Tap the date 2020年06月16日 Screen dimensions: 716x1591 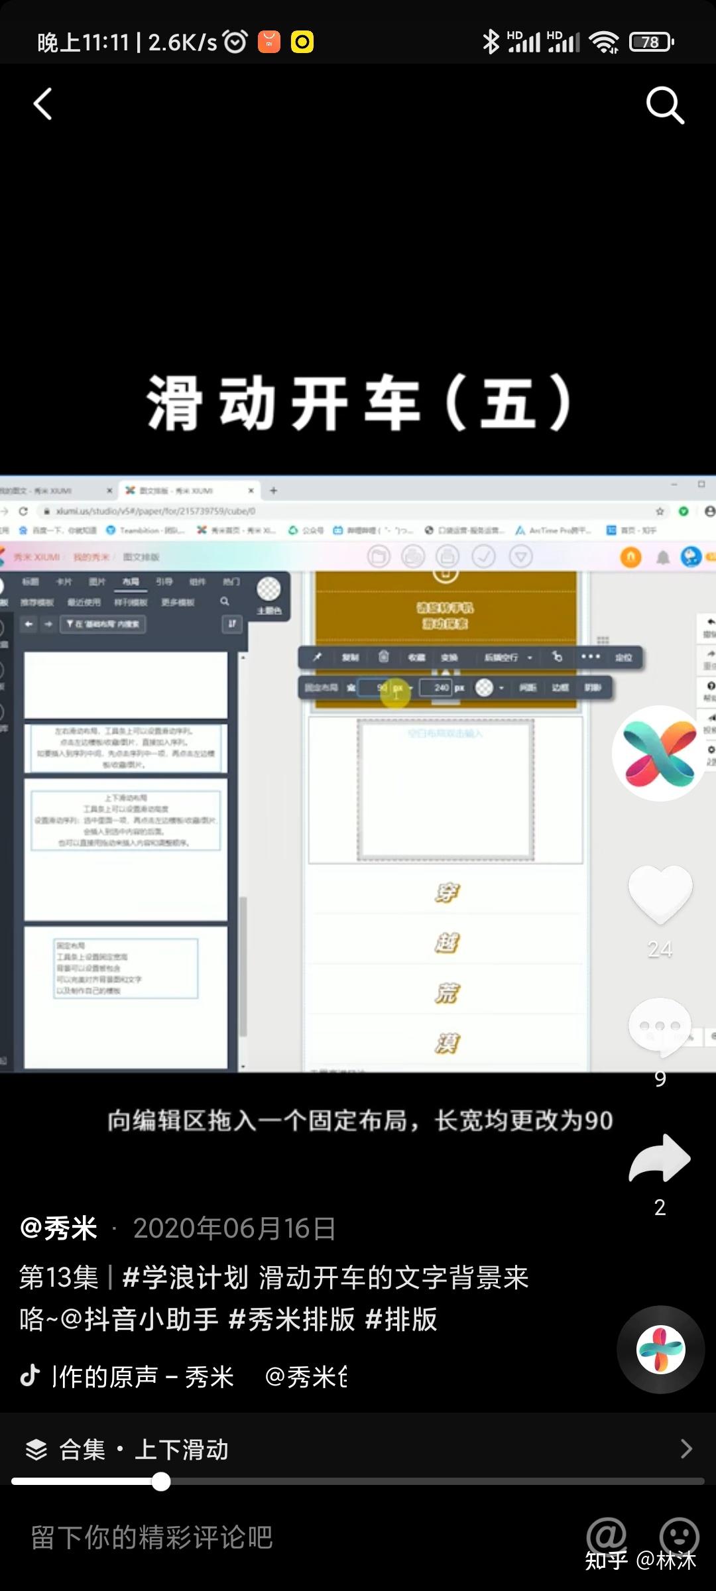click(235, 1228)
